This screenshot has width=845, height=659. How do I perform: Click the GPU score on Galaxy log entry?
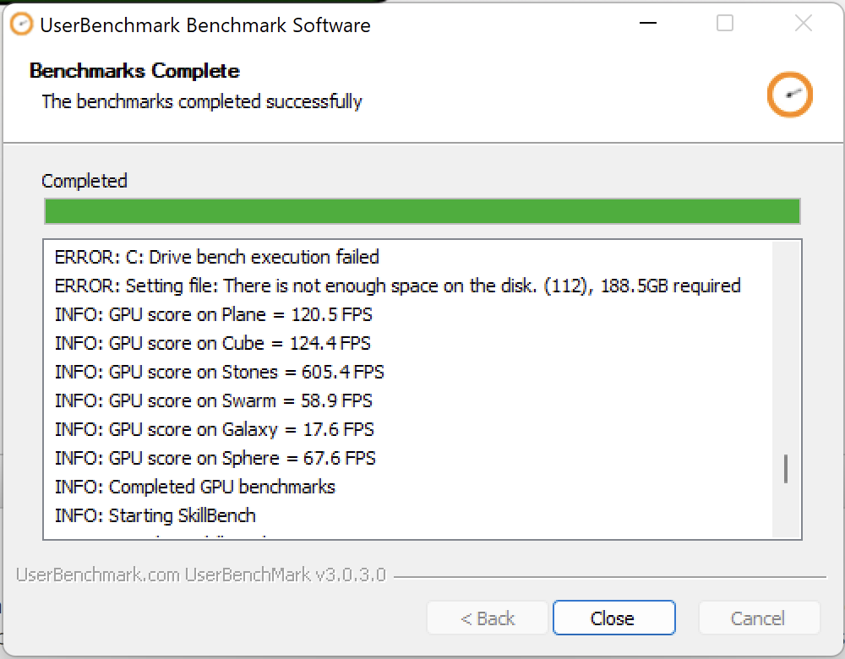(214, 429)
